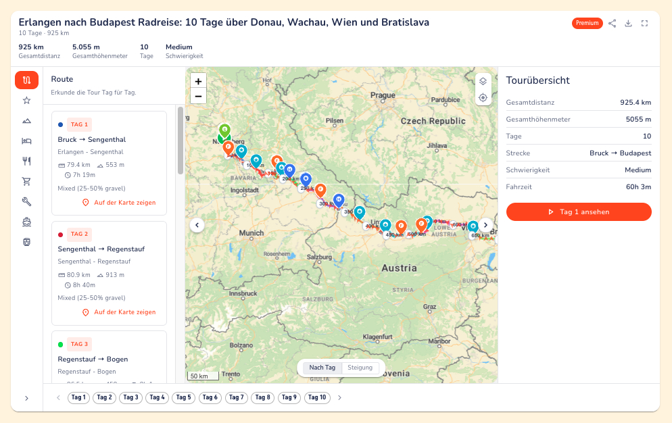Open the bike repair wrench icon
This screenshot has height=423, width=672.
click(x=26, y=201)
